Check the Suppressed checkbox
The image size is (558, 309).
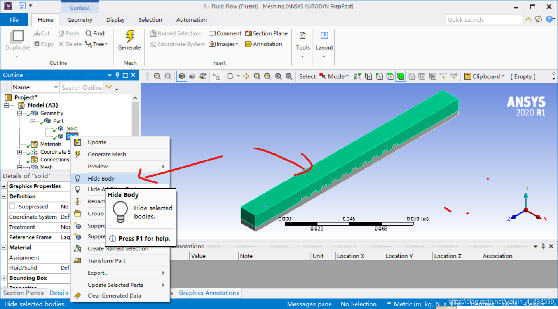click(12, 207)
